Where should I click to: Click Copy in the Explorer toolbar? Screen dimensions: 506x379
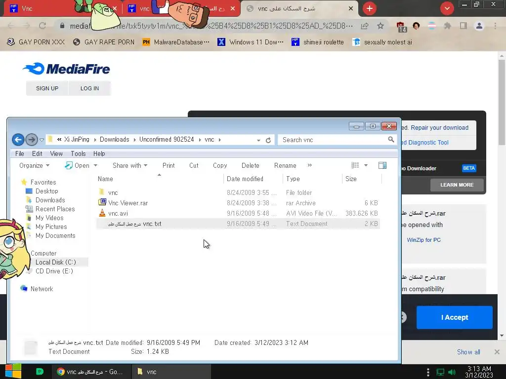pyautogui.click(x=220, y=165)
